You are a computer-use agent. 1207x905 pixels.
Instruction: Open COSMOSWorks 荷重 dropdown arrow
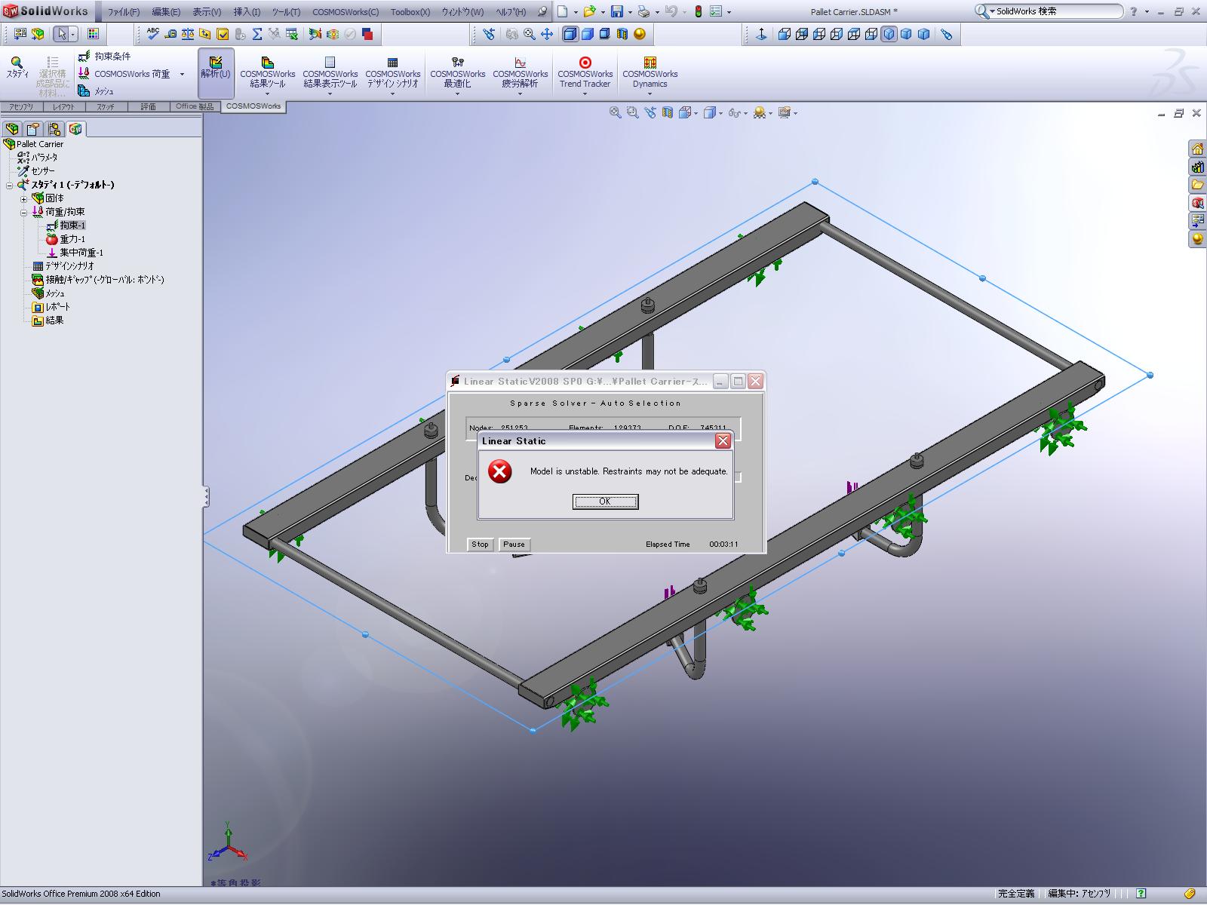[x=182, y=74]
